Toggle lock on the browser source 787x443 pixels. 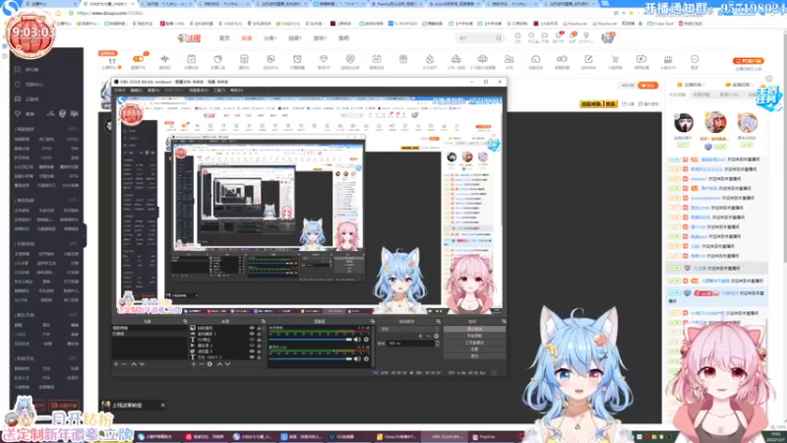point(259,351)
